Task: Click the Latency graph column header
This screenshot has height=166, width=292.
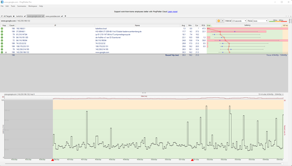Action: coord(247,25)
